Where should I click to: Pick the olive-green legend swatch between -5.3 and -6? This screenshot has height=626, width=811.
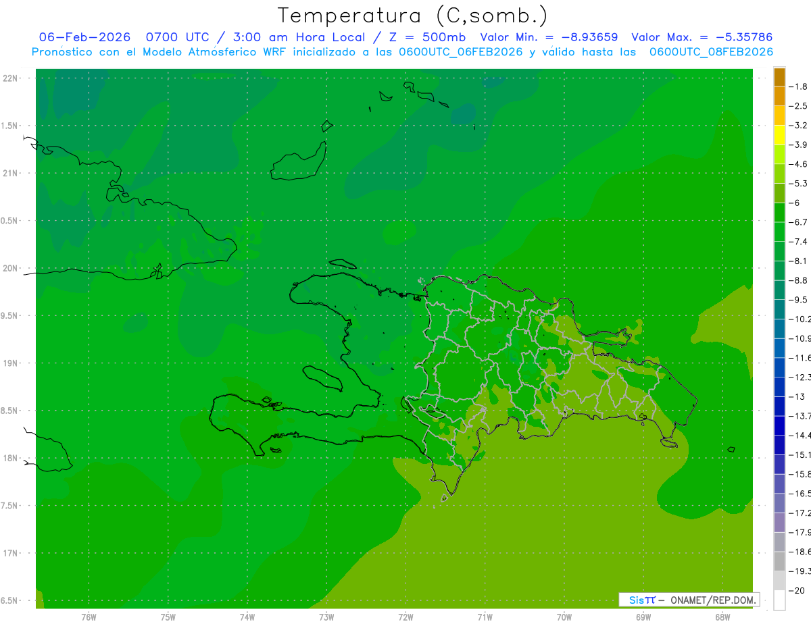pyautogui.click(x=779, y=193)
